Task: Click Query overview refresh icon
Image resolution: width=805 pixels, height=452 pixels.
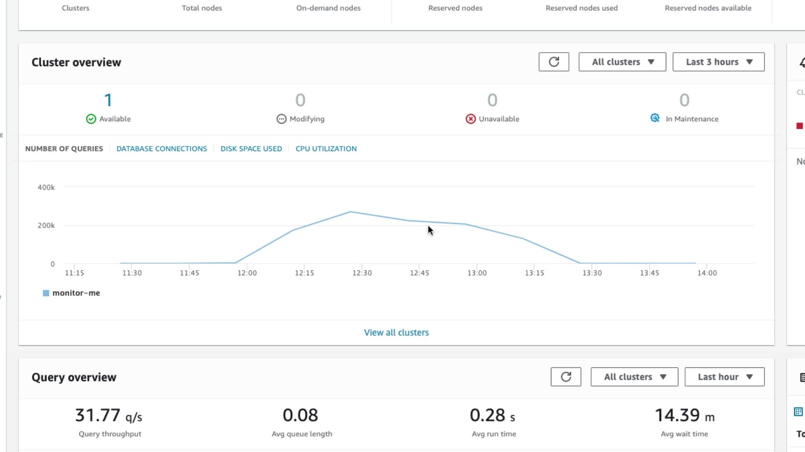Action: pos(566,377)
